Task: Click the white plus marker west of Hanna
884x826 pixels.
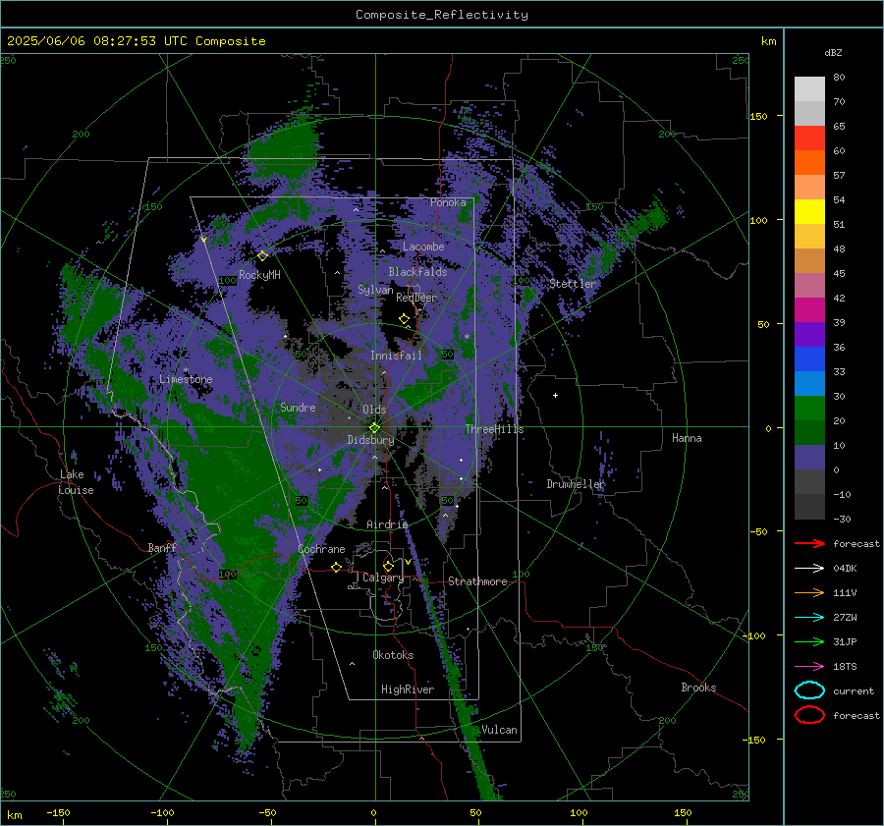Action: pos(555,395)
